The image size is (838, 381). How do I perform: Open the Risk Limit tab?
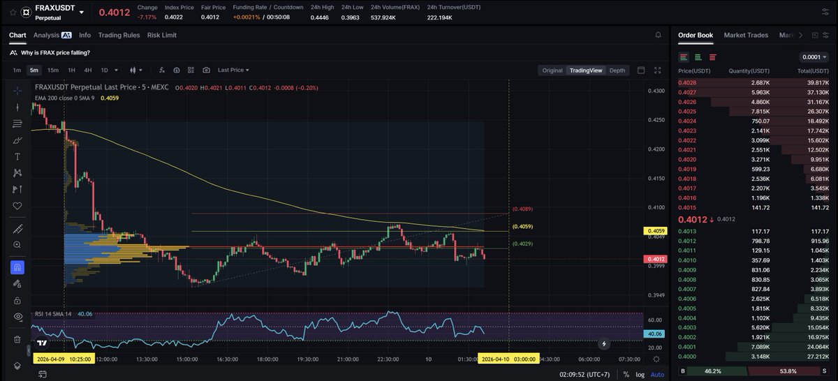[x=162, y=35]
